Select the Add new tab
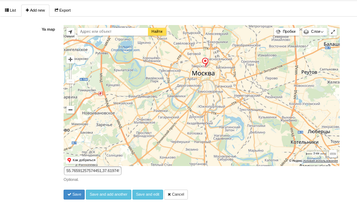 click(x=35, y=10)
